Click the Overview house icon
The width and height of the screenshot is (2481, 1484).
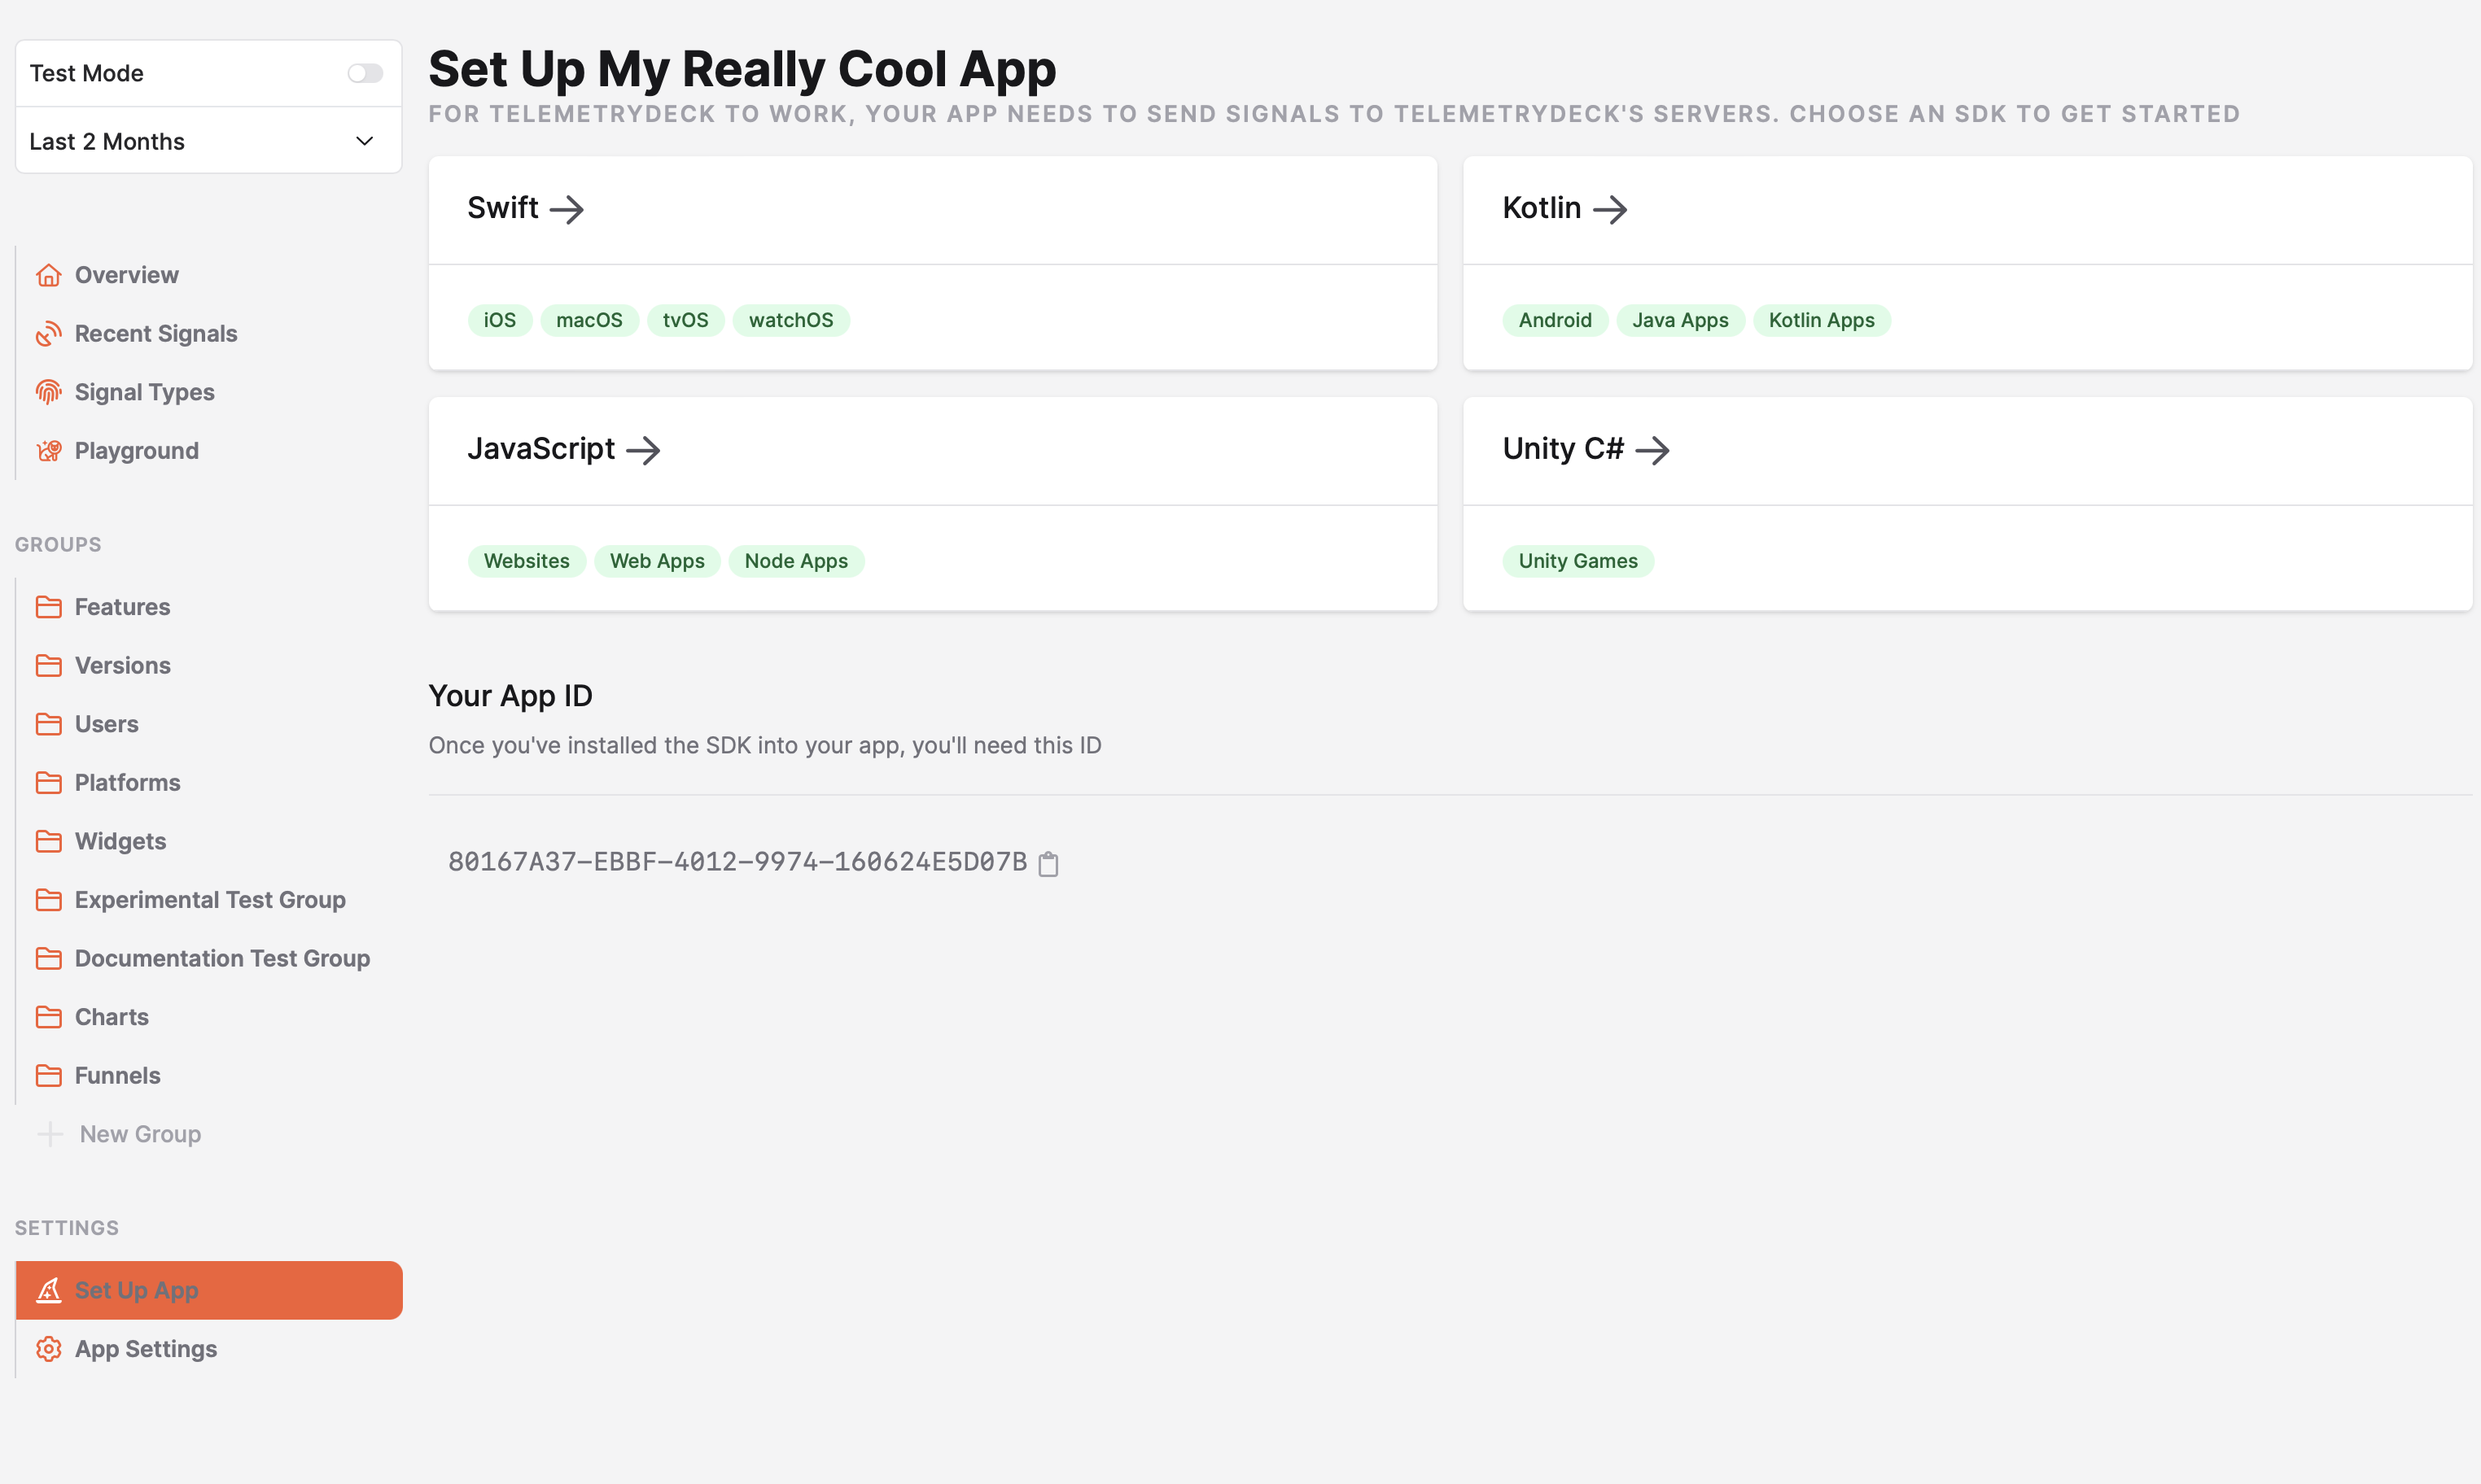(48, 275)
